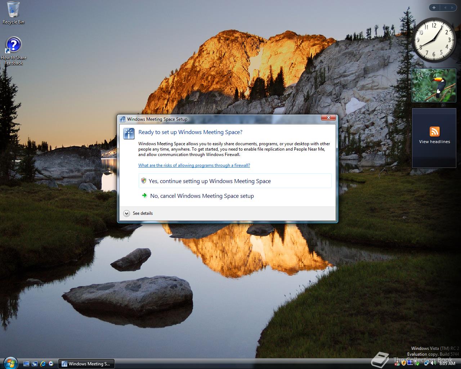Click the People Near Me tray icon
This screenshot has height=369, width=461.
[x=397, y=364]
